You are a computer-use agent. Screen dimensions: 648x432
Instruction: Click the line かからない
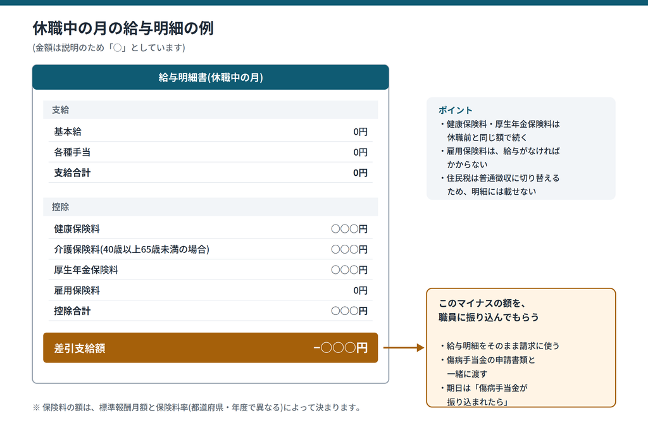(467, 164)
